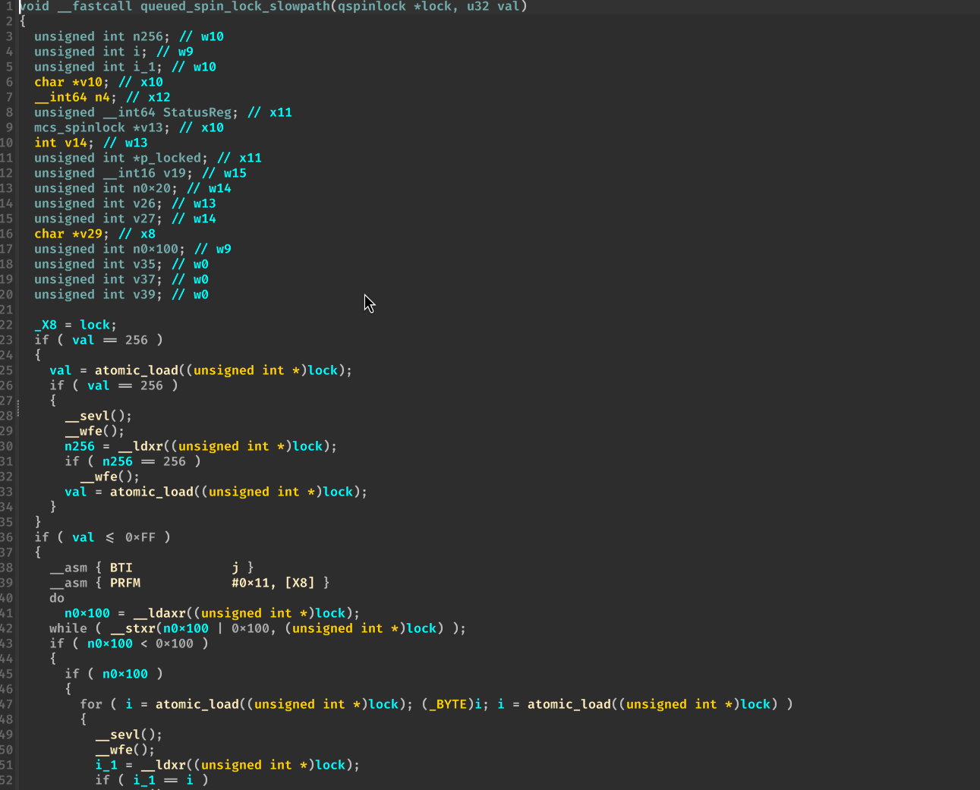Click the 0xFF constant in the if condition
The width and height of the screenshot is (980, 790).
tap(140, 537)
